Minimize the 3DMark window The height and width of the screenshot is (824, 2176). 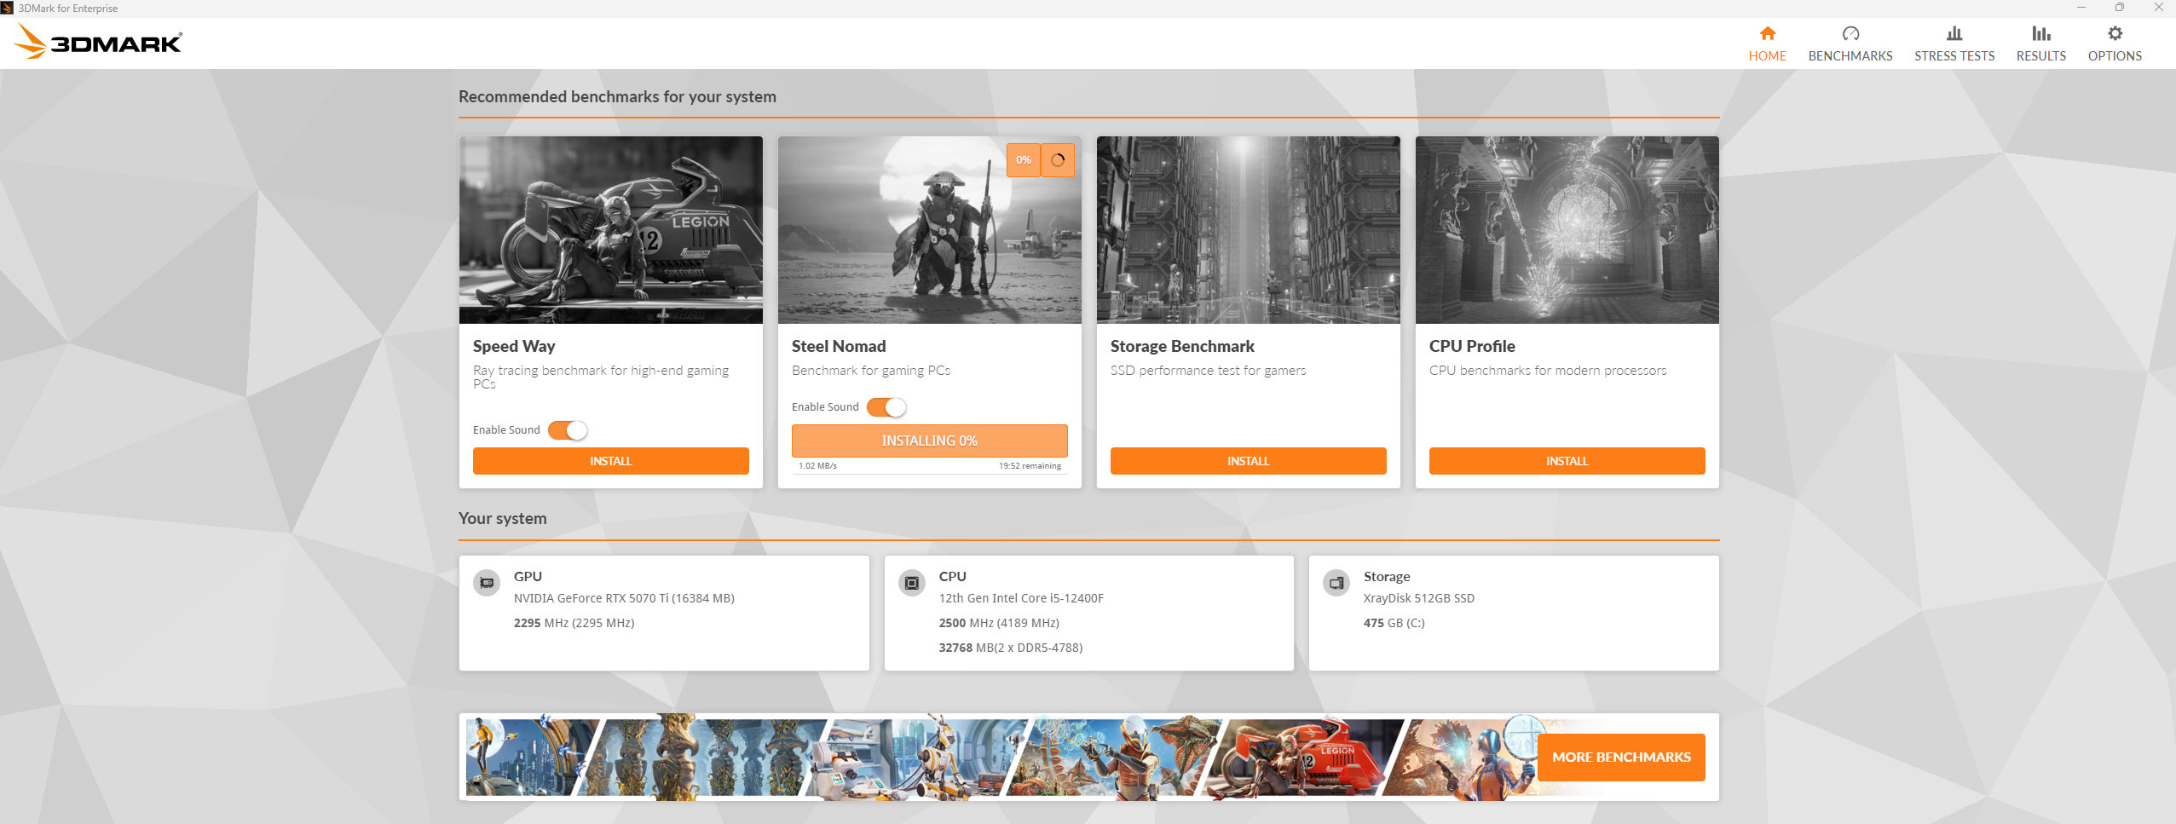point(2081,8)
